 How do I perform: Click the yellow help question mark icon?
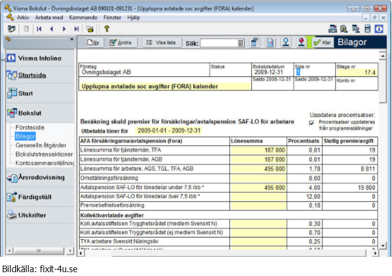click(x=106, y=29)
